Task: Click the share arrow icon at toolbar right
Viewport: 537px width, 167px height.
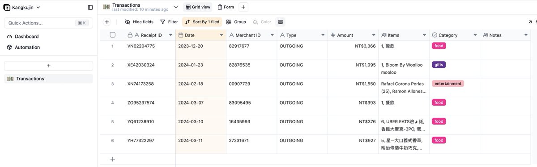Action: (x=531, y=22)
